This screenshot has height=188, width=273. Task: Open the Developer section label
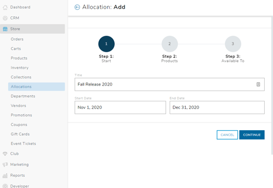(19, 186)
